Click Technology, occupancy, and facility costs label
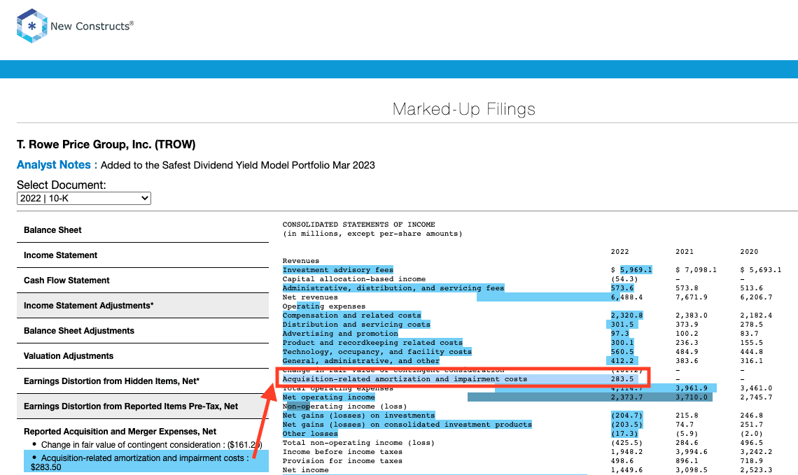 [377, 352]
